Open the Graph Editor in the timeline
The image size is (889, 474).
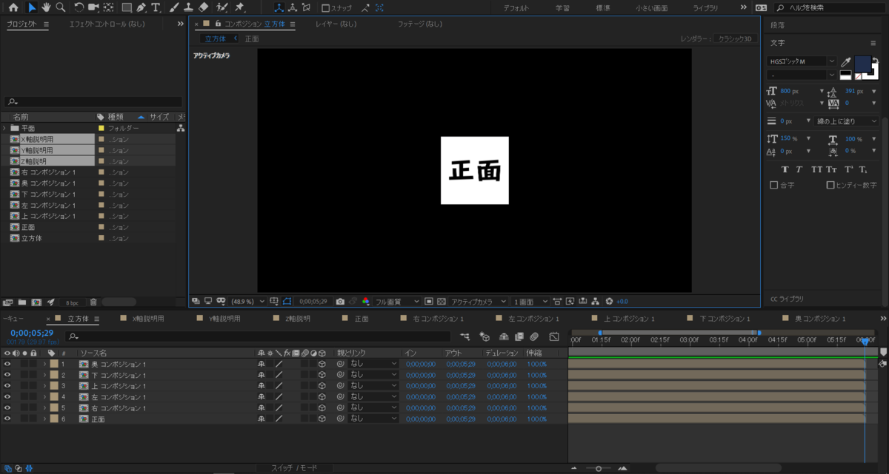(x=554, y=336)
